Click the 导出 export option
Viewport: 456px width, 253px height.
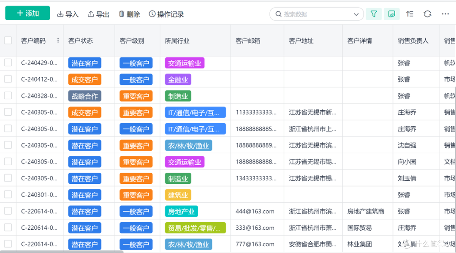pyautogui.click(x=98, y=14)
